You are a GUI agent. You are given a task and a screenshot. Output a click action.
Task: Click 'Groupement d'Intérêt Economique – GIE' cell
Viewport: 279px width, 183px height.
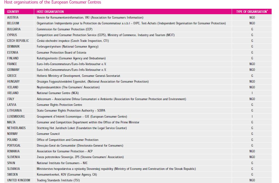pos(133,116)
